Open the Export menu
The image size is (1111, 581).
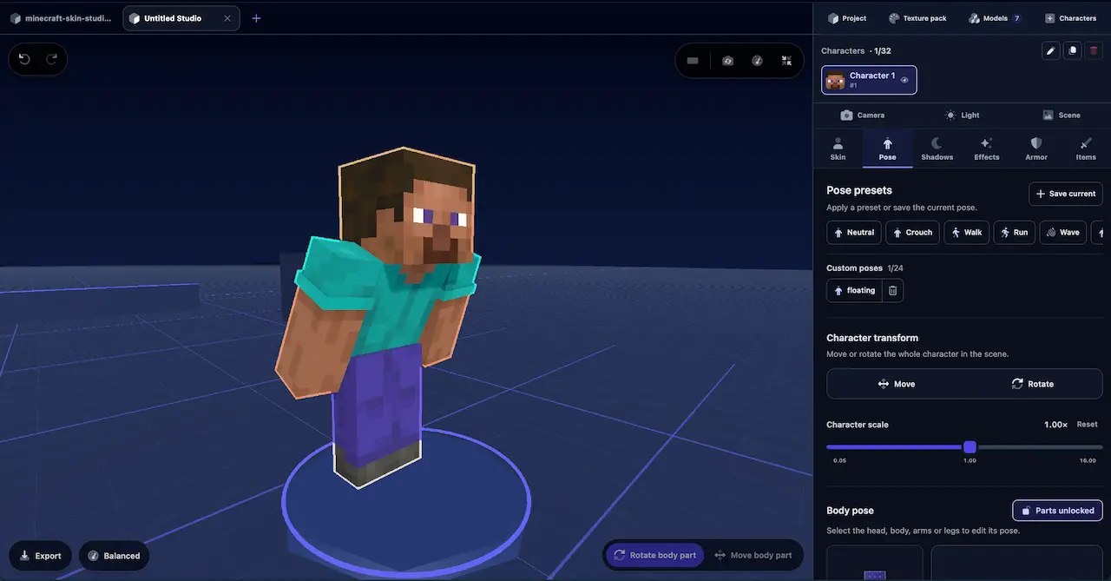point(40,556)
